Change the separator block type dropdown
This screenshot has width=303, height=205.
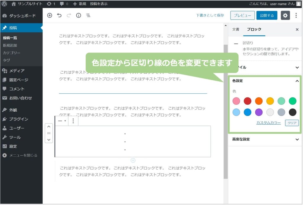62,121
